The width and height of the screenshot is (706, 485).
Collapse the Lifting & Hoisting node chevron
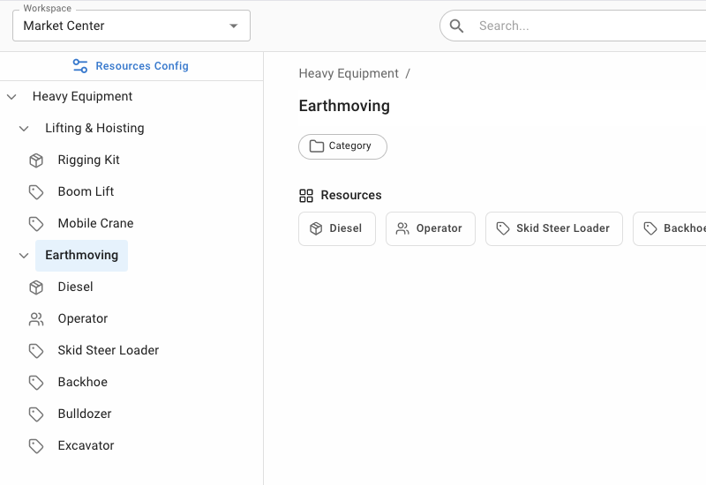pos(24,129)
